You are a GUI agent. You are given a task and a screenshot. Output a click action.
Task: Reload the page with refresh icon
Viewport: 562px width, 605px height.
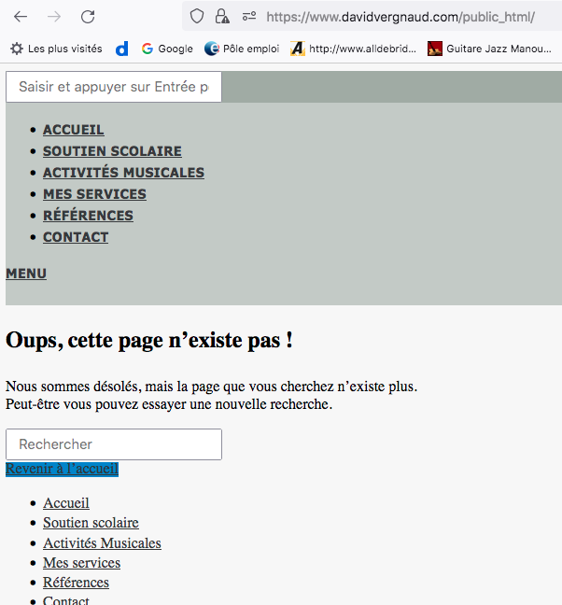point(88,17)
